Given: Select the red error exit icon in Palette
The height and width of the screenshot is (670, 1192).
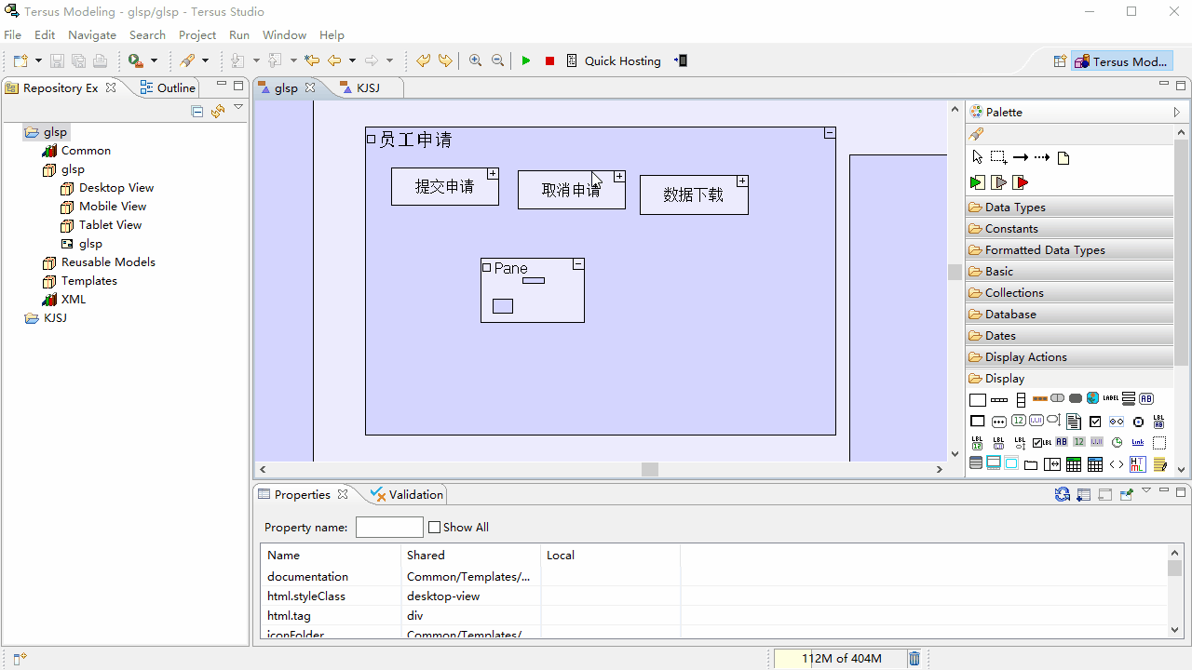Looking at the screenshot, I should tap(1021, 182).
